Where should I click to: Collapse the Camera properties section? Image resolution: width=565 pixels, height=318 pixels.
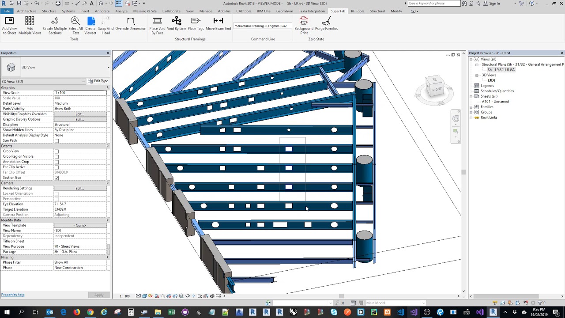click(107, 183)
